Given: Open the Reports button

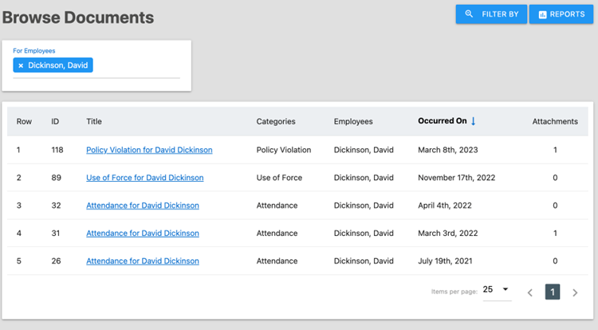Looking at the screenshot, I should click(x=561, y=14).
